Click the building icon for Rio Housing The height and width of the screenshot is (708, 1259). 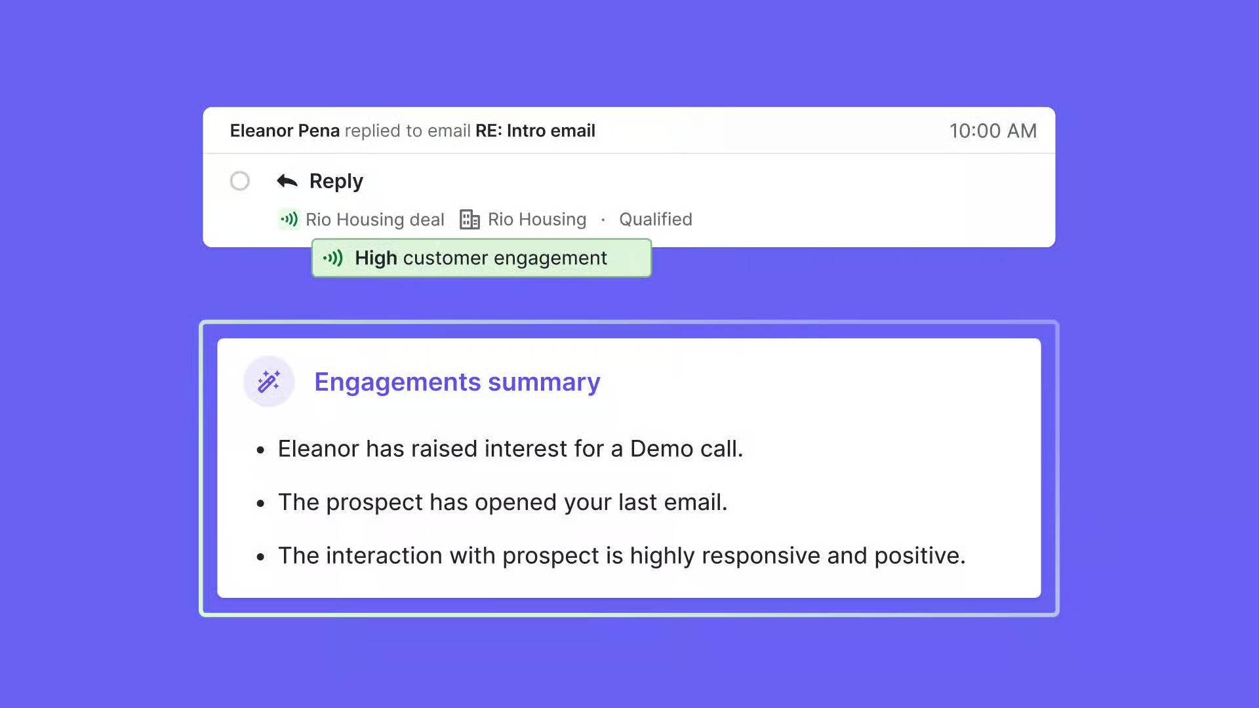click(470, 219)
